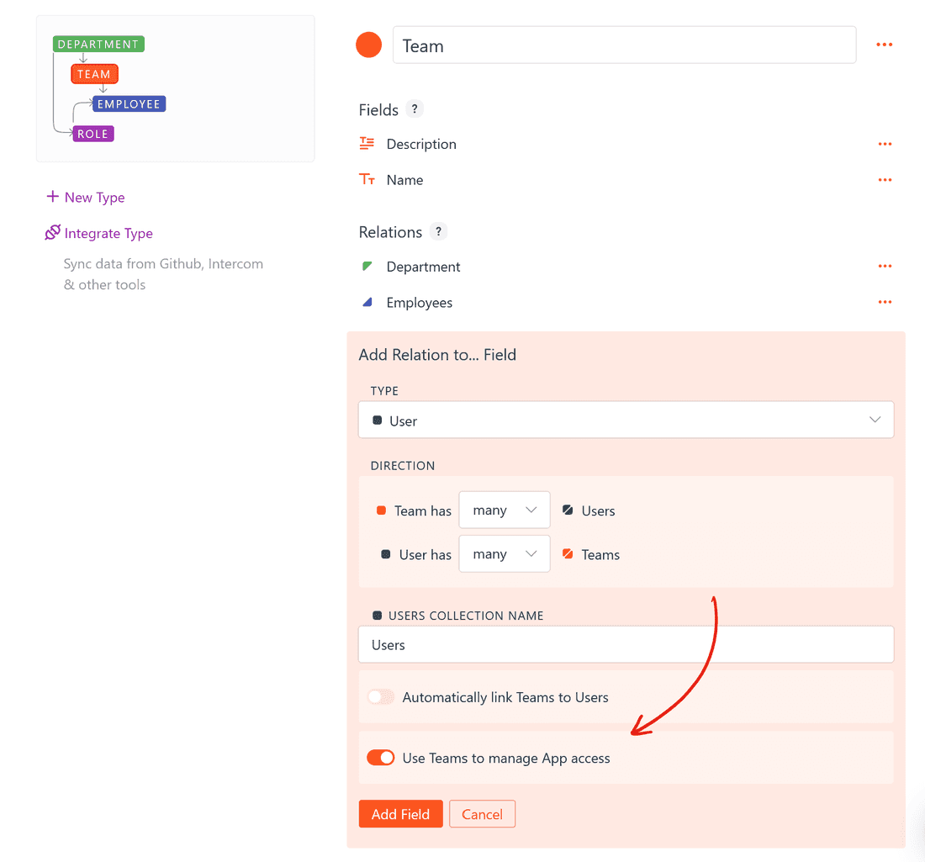Click the blue Employees relation icon
925x862 pixels.
click(x=366, y=301)
